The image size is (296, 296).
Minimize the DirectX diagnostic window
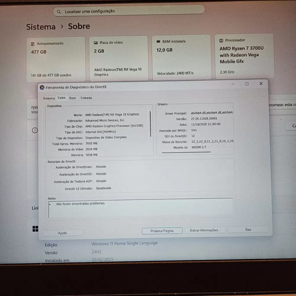(233, 84)
